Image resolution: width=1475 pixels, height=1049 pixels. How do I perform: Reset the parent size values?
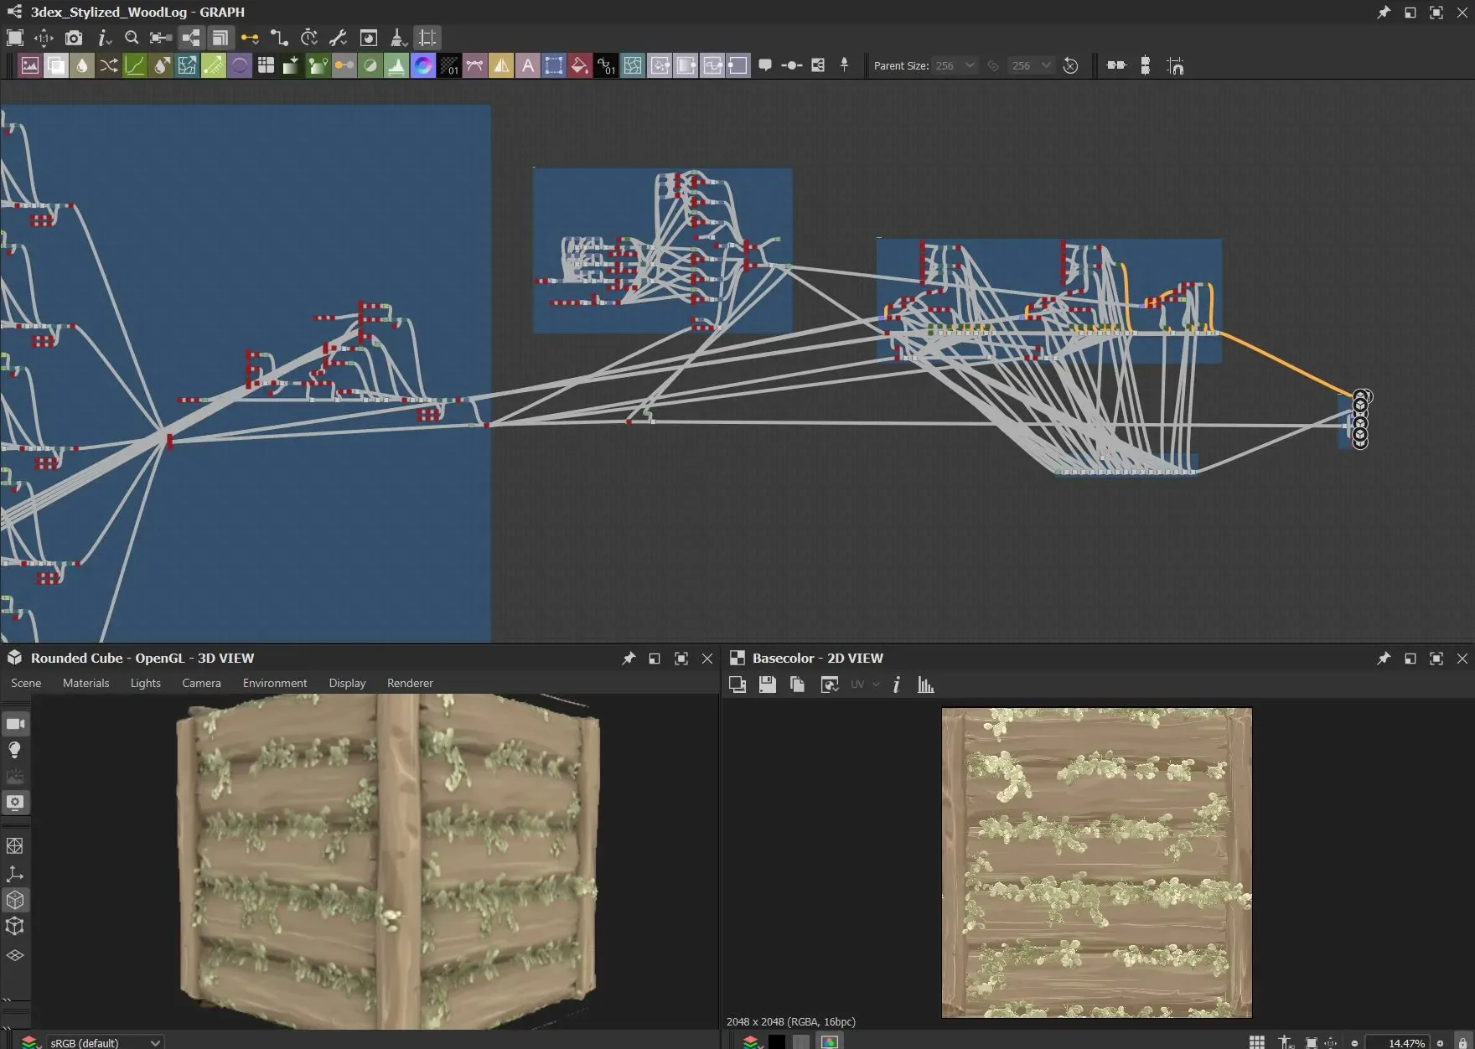click(1070, 65)
